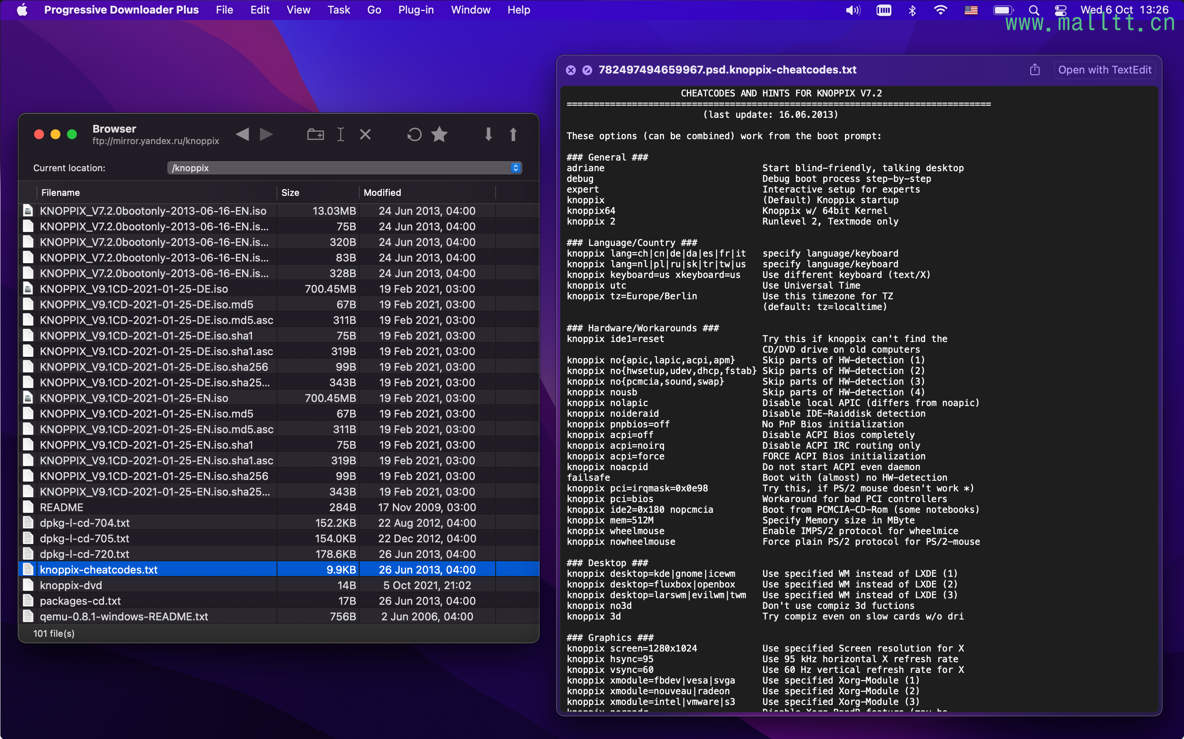This screenshot has width=1184, height=739.
Task: Click the rename text-cursor icon
Action: pyautogui.click(x=341, y=134)
